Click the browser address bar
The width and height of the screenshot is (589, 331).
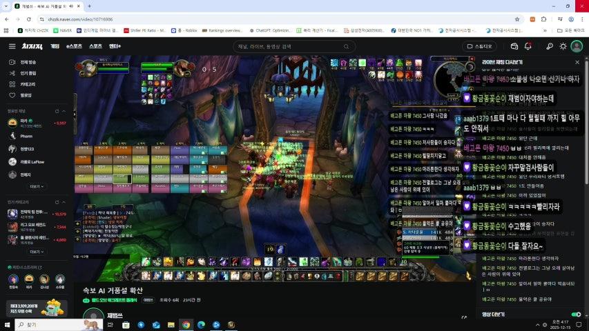(278, 19)
